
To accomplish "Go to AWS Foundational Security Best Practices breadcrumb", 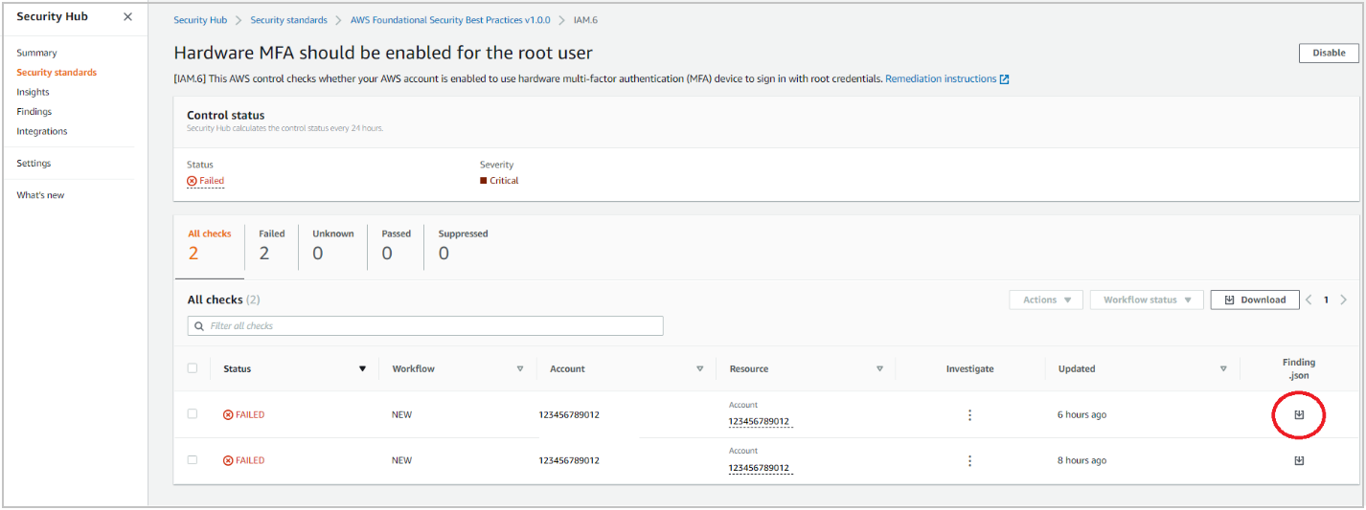I will point(450,20).
